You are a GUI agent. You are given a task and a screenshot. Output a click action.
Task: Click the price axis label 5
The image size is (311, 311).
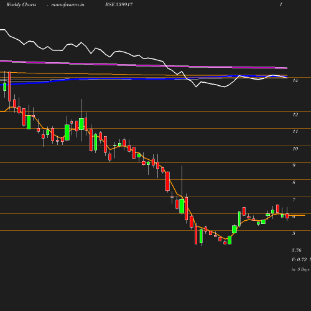tap(294, 233)
